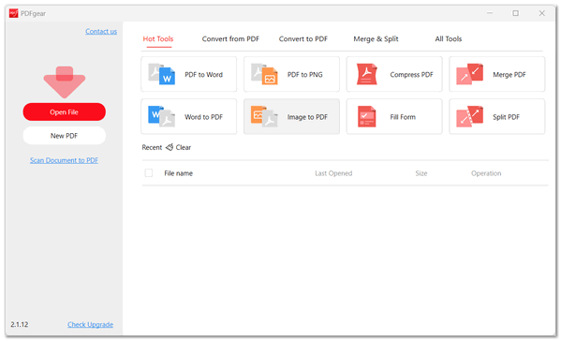
Task: Minimize the PDFgear window
Action: click(490, 13)
